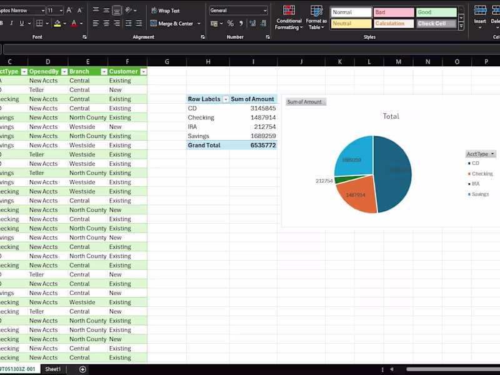The width and height of the screenshot is (500, 375).
Task: Open the Row Labels filter dropdown
Action: (226, 99)
